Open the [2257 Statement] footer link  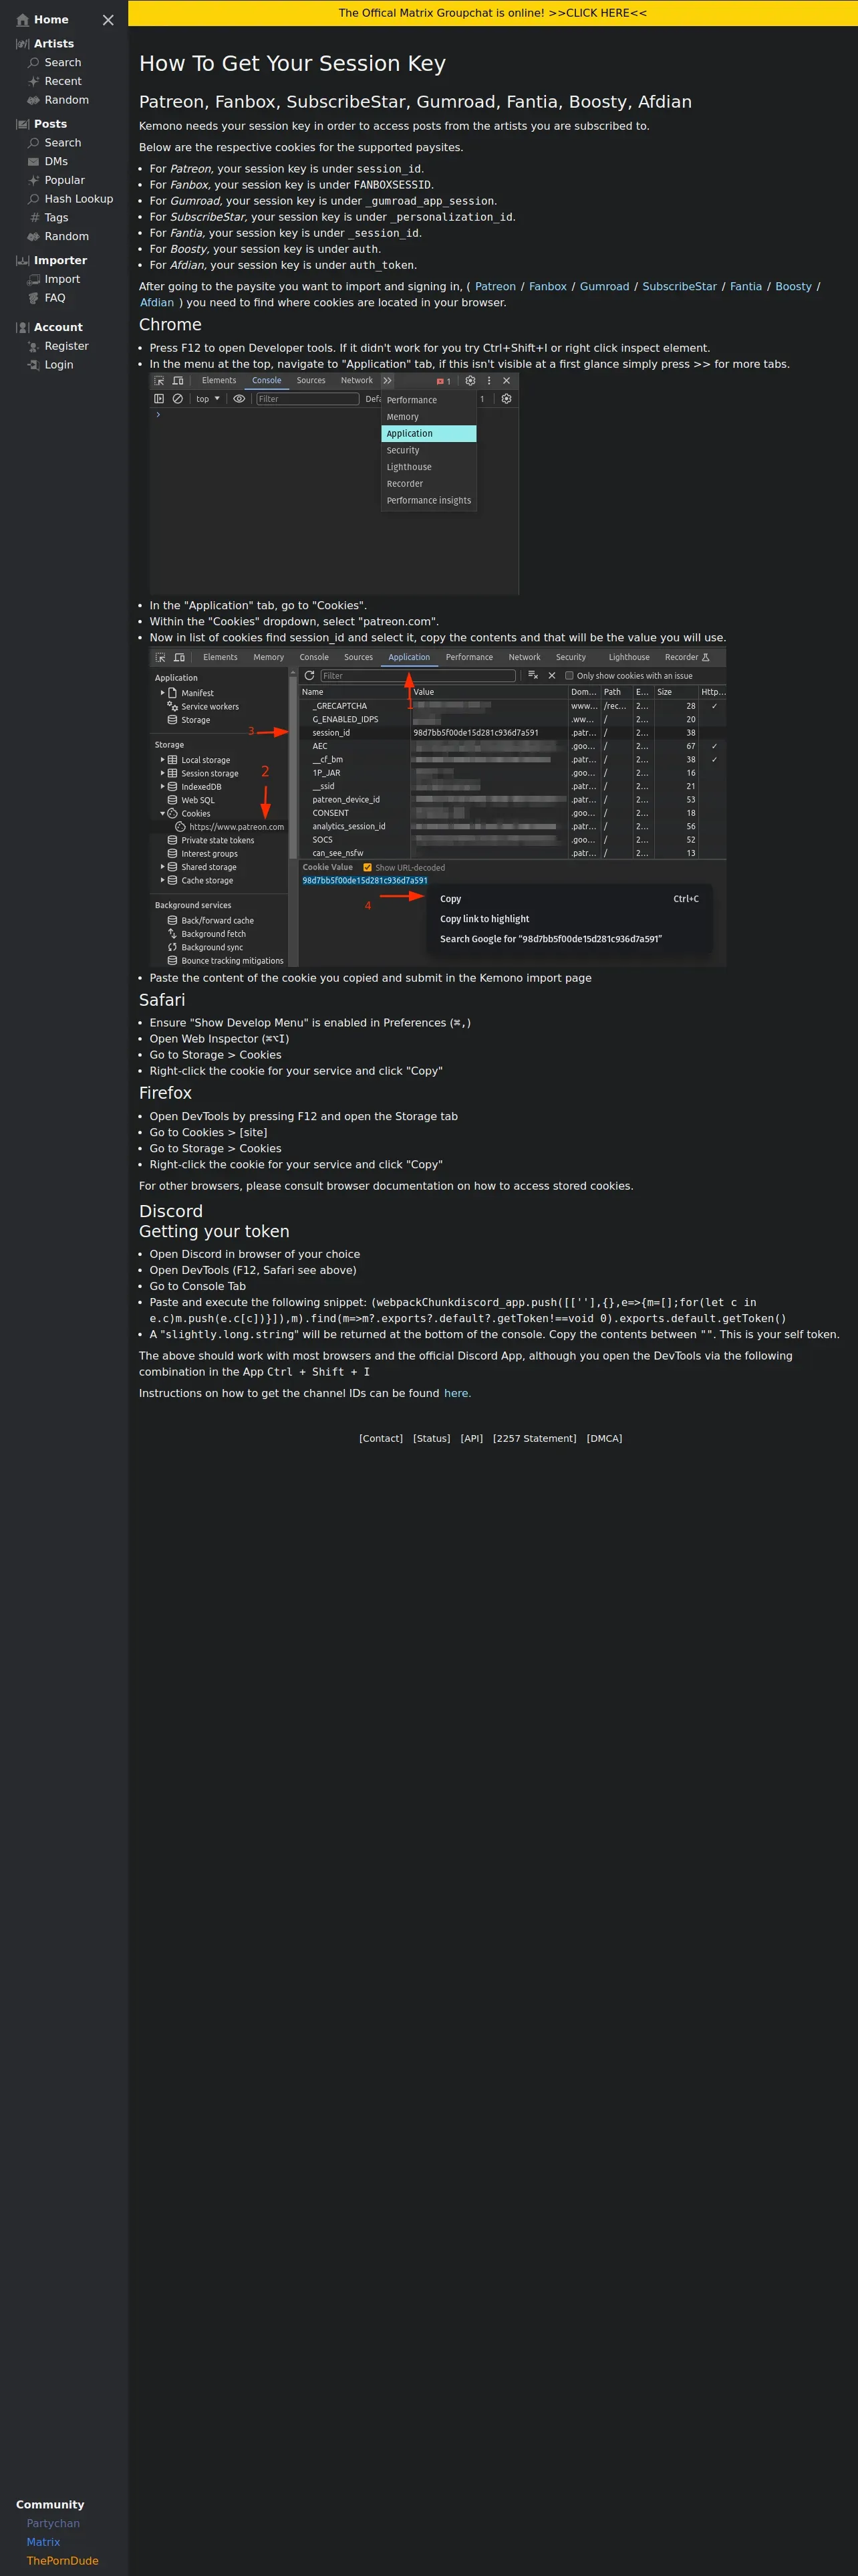pyautogui.click(x=535, y=1438)
